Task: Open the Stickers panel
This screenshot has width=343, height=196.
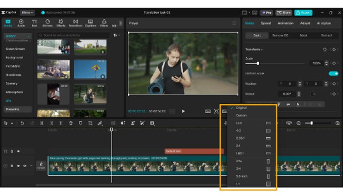Action: (x=48, y=23)
